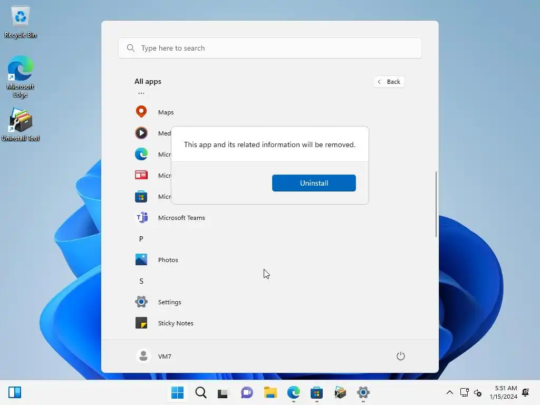Click the All apps list scrollbar
This screenshot has width=540, height=405.
[x=436, y=204]
